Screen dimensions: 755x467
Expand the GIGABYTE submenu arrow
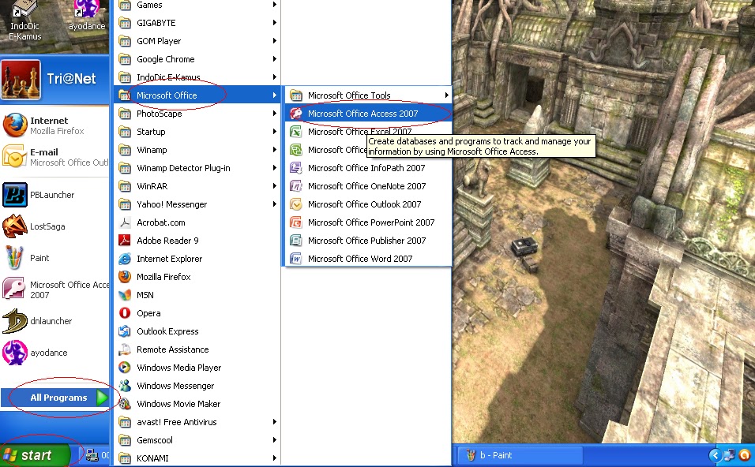275,23
